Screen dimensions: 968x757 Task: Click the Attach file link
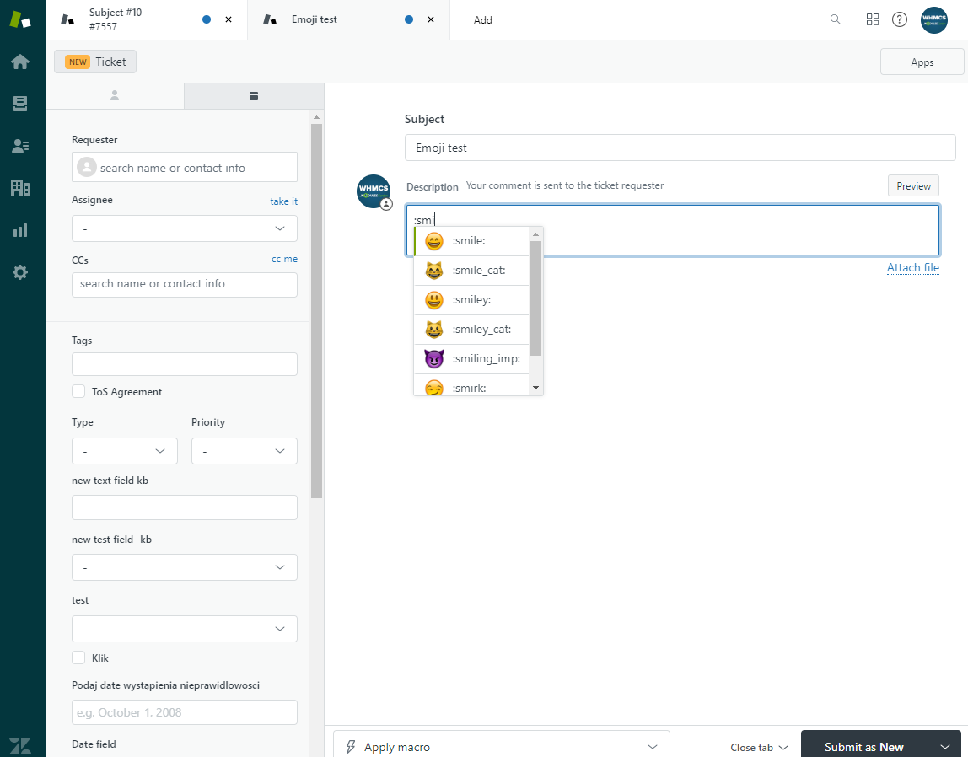point(912,267)
